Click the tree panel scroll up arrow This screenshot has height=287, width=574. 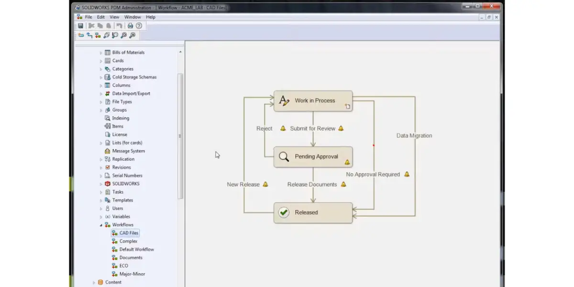180,52
